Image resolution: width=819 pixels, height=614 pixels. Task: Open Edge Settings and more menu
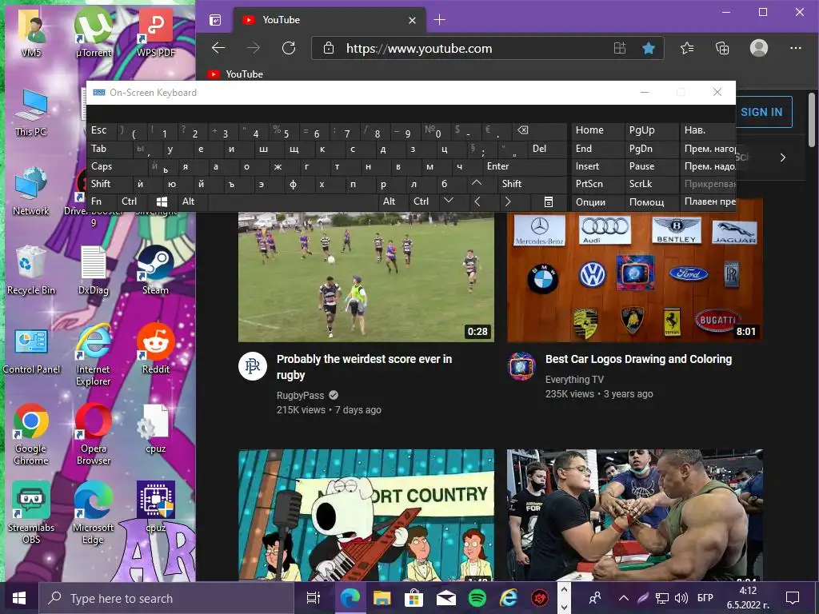(x=796, y=48)
